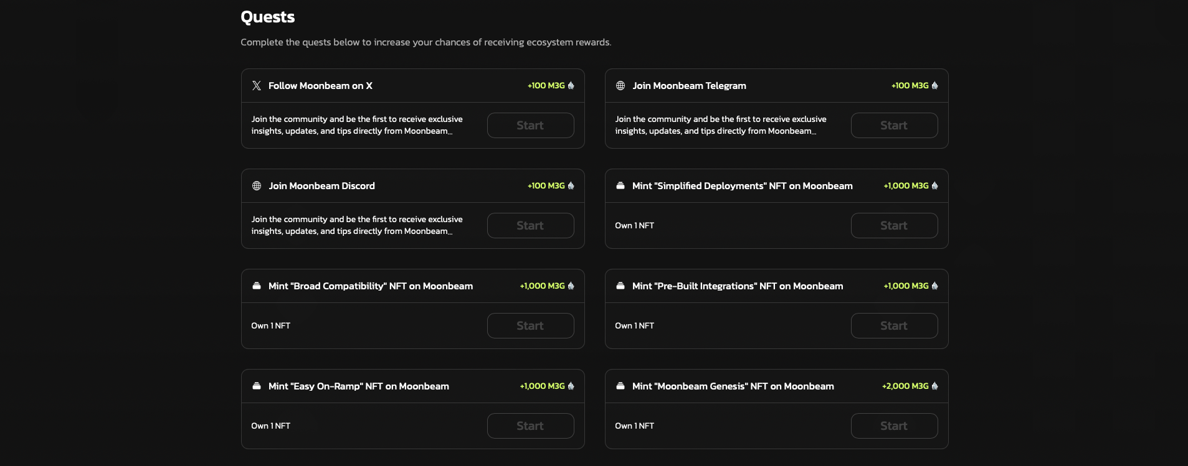Viewport: 1188px width, 466px height.
Task: Click the NFT icon beside Broad Compatibility quest
Action: pos(257,286)
